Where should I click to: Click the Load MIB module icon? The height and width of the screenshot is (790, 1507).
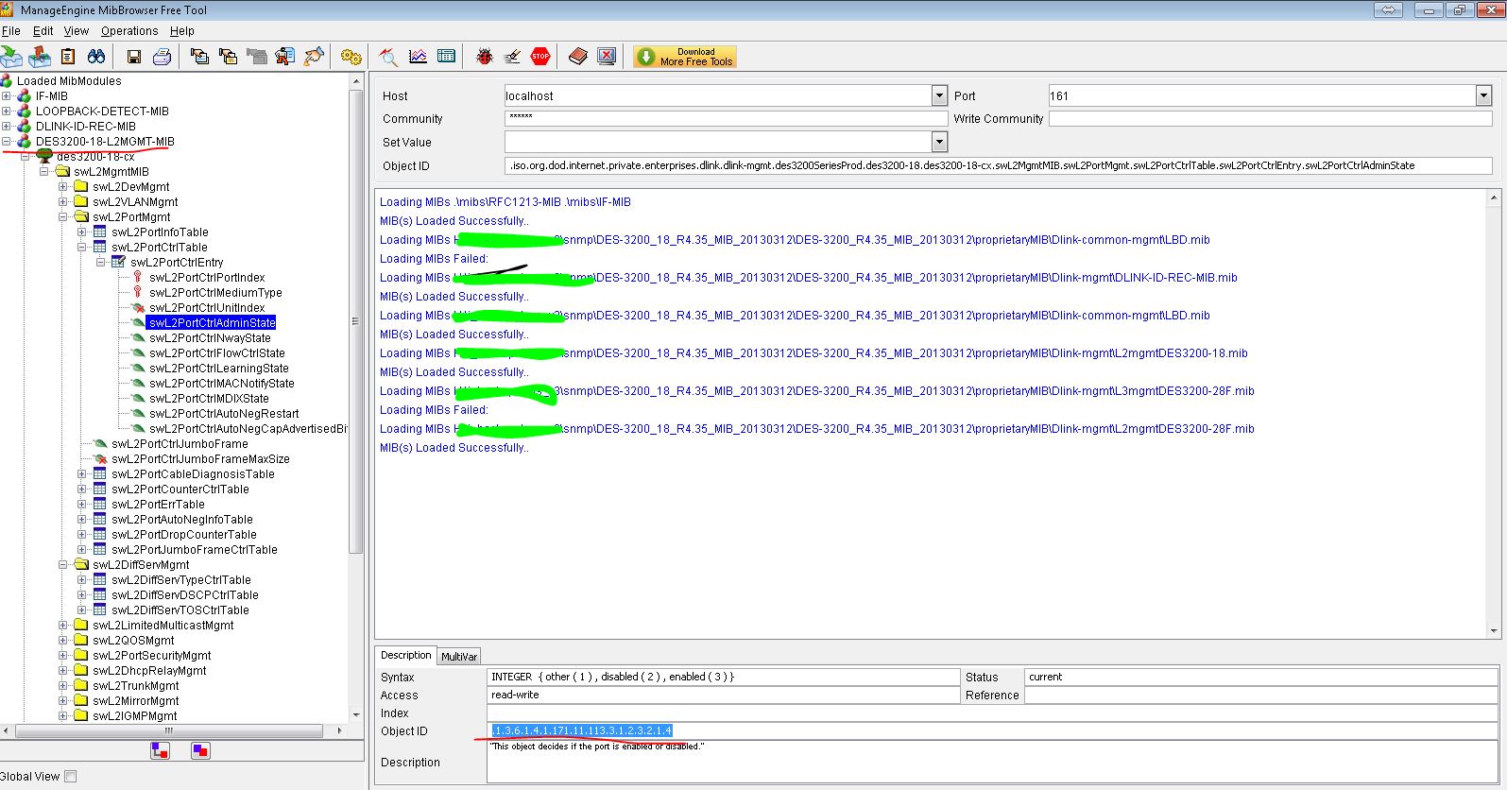click(x=11, y=57)
